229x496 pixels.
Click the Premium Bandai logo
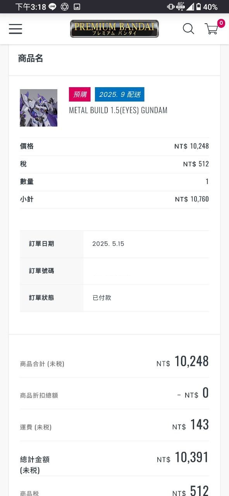114,29
